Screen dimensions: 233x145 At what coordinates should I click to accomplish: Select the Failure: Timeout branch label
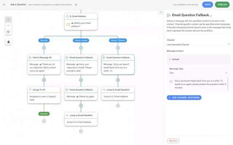[118, 40]
